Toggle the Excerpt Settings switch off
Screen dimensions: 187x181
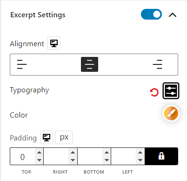pos(151,14)
